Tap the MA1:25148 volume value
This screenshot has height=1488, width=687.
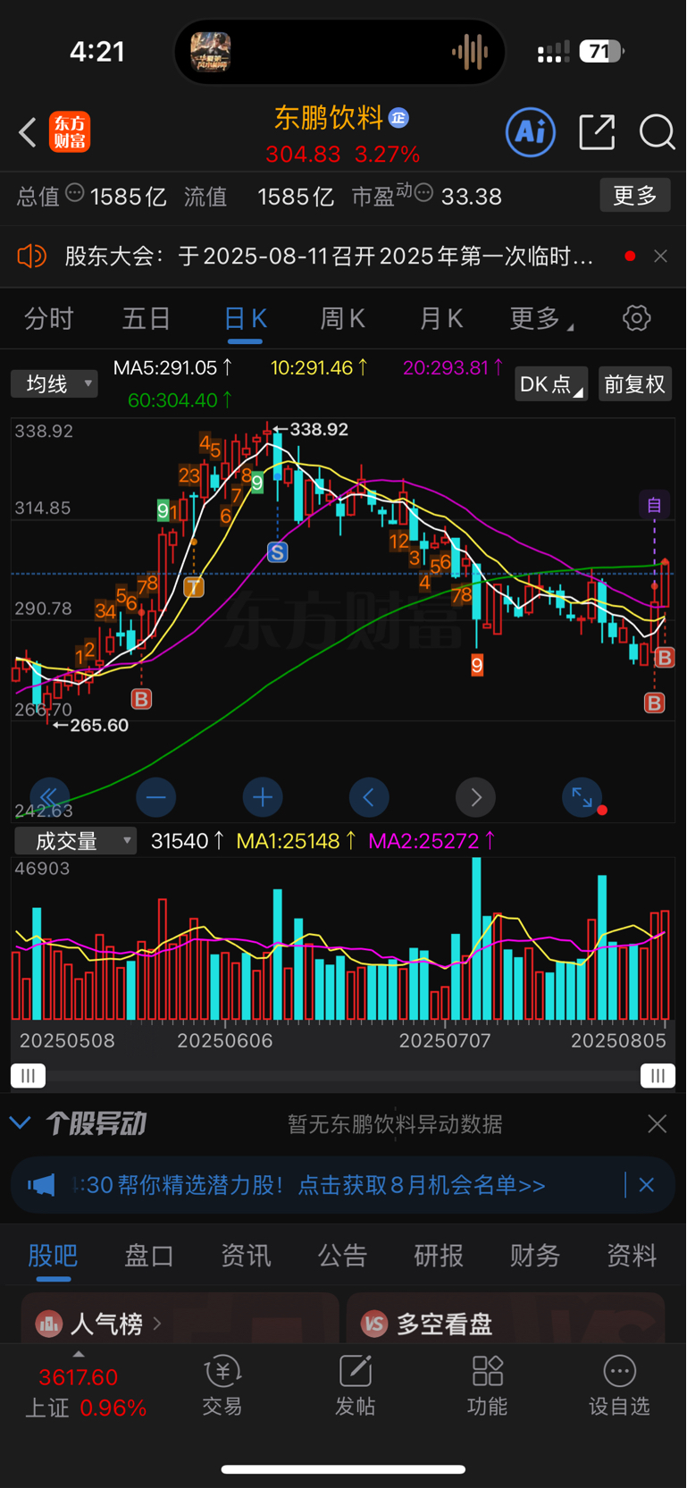(297, 841)
